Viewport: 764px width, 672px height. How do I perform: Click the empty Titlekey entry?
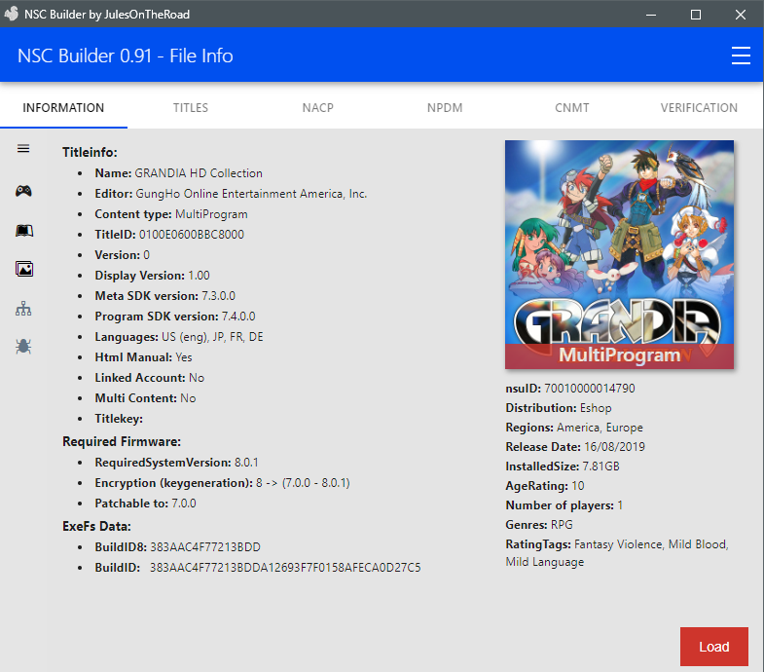pyautogui.click(x=119, y=419)
